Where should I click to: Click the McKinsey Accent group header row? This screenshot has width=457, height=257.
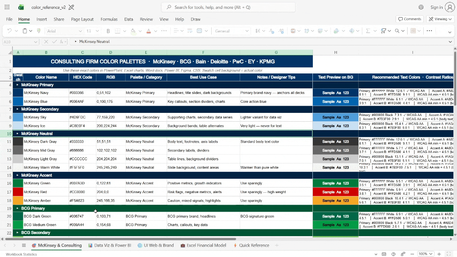point(163,175)
